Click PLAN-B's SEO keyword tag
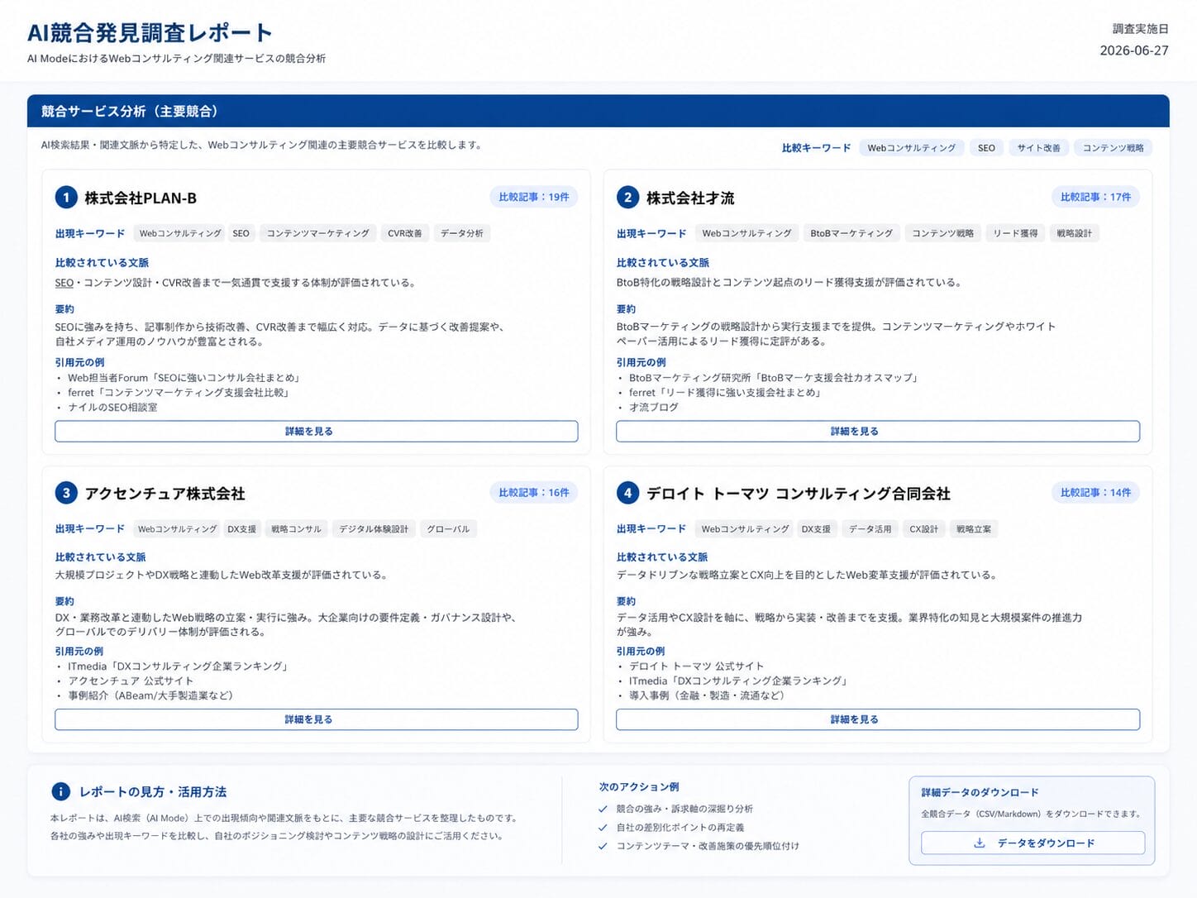 coord(241,233)
